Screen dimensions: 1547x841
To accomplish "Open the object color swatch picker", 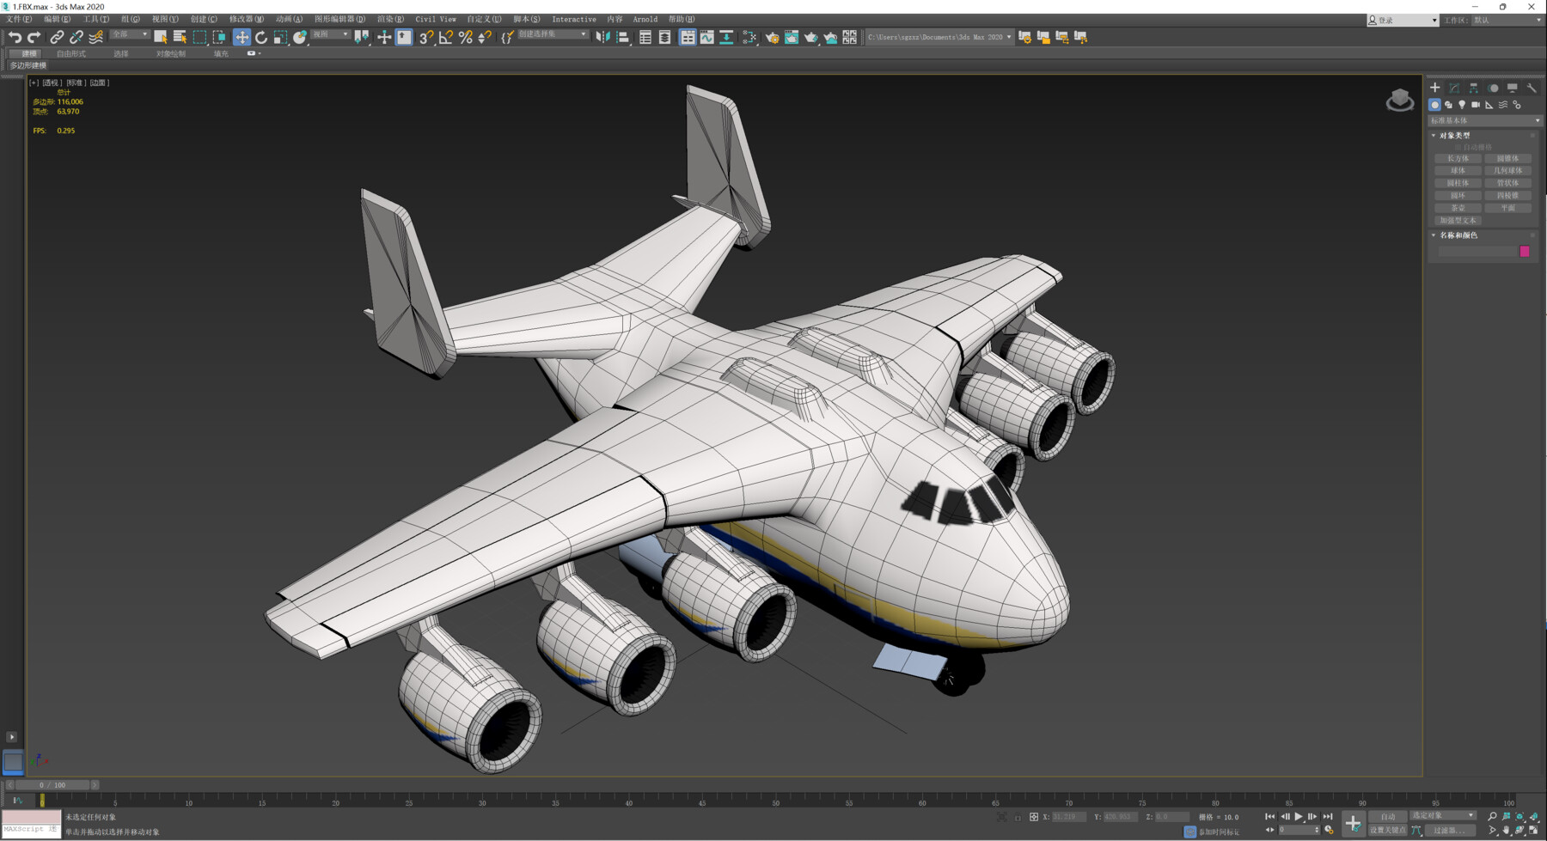I will tap(1525, 250).
